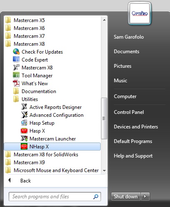
Task: Click the Hasp Setup installer icon
Action: tap(24, 123)
